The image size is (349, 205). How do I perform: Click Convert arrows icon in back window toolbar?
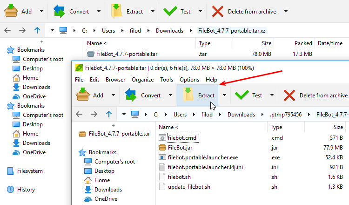click(x=59, y=11)
